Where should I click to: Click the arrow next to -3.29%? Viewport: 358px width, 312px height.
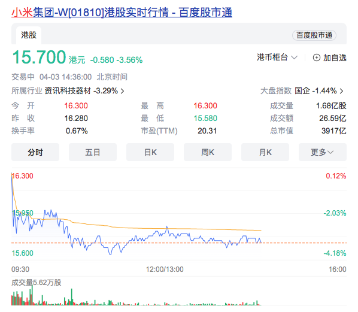[123, 91]
